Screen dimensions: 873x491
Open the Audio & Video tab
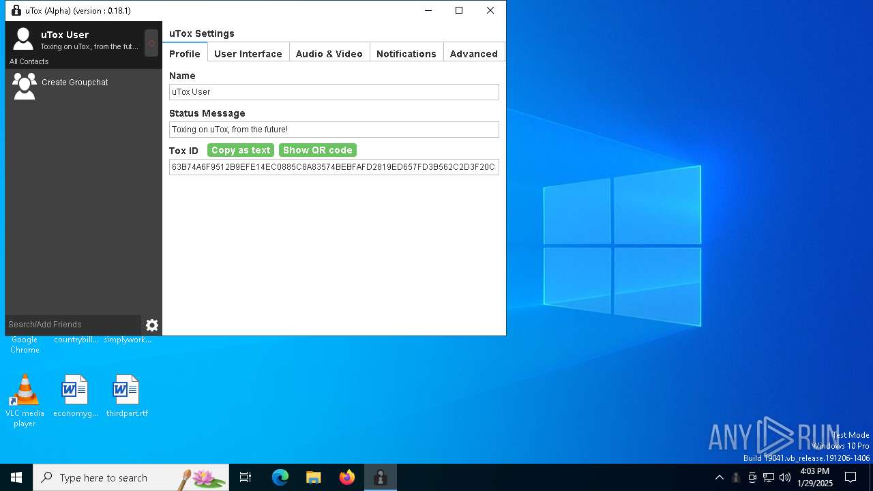329,53
